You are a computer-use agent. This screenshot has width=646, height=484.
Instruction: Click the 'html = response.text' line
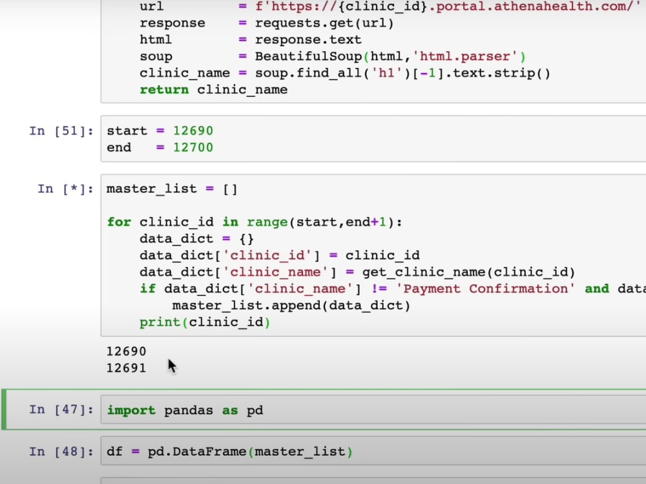pyautogui.click(x=251, y=39)
